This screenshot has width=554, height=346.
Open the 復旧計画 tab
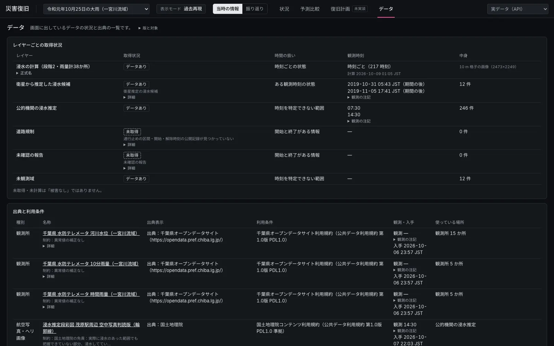340,9
